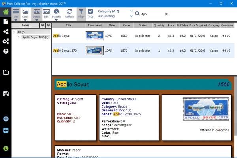237x158 pixels.
Task: Add item with round plus icon
Action: (6, 118)
